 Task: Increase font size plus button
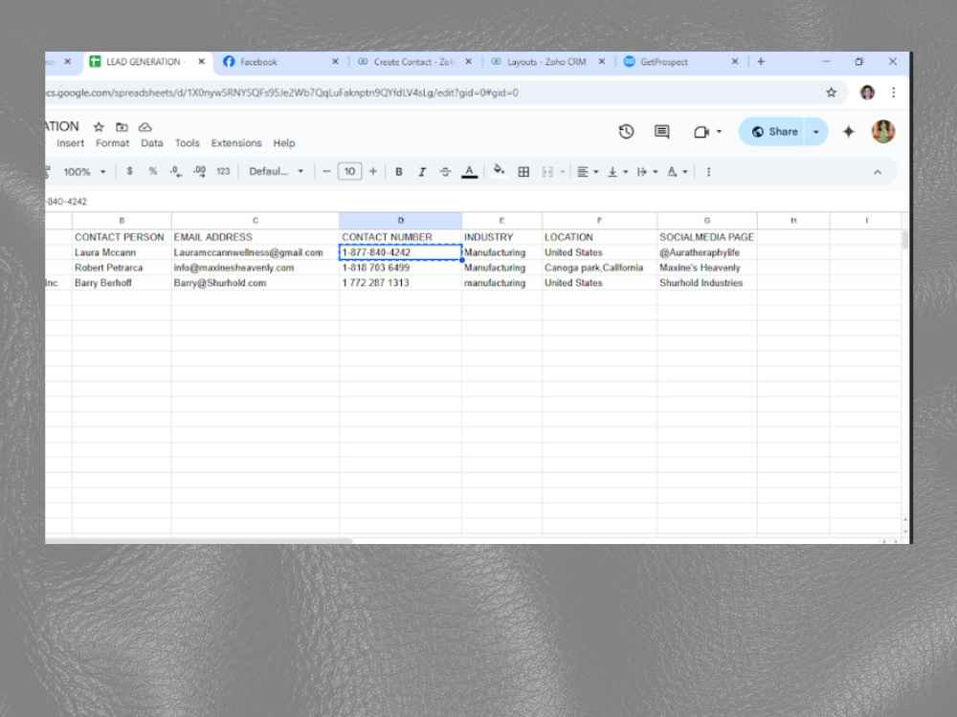(373, 171)
